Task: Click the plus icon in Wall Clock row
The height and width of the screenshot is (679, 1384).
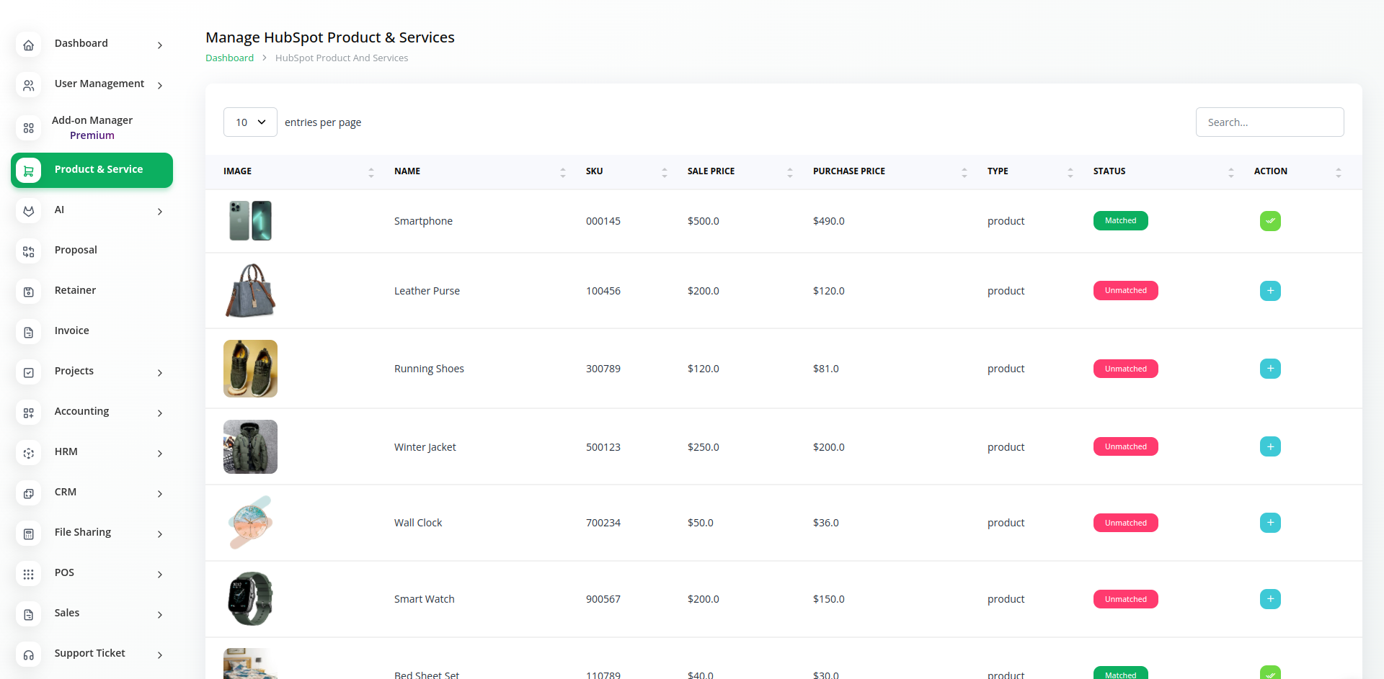Action: coord(1270,523)
